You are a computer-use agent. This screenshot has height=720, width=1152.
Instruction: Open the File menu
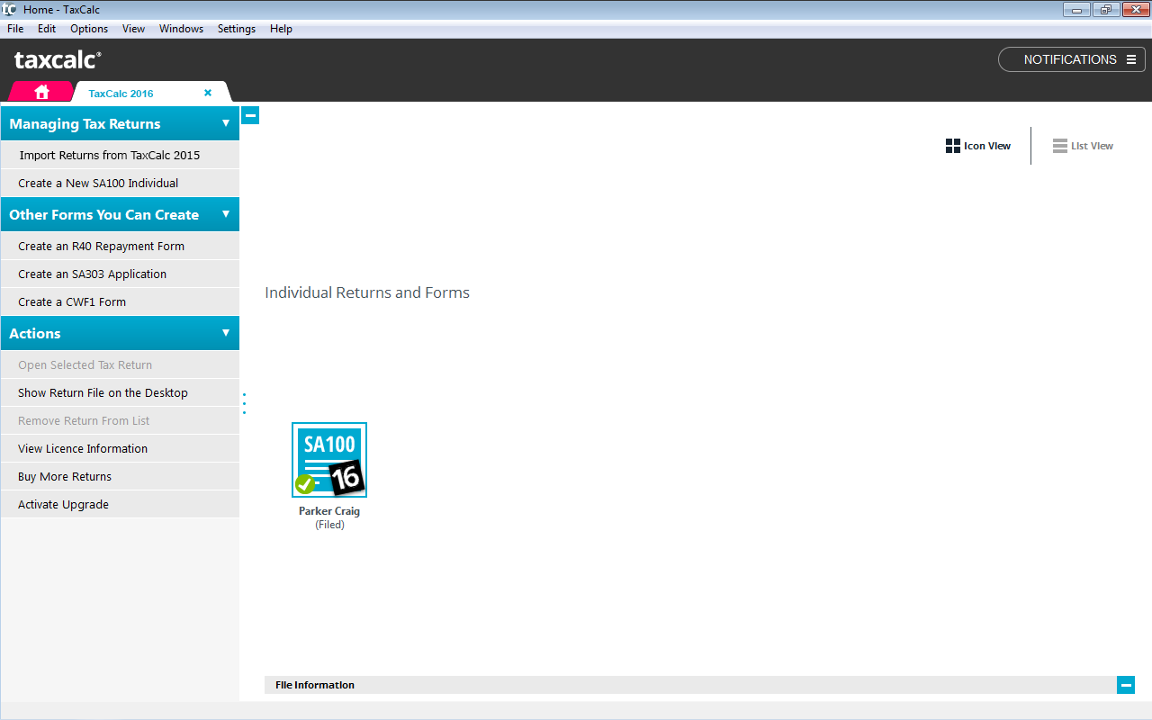(15, 29)
